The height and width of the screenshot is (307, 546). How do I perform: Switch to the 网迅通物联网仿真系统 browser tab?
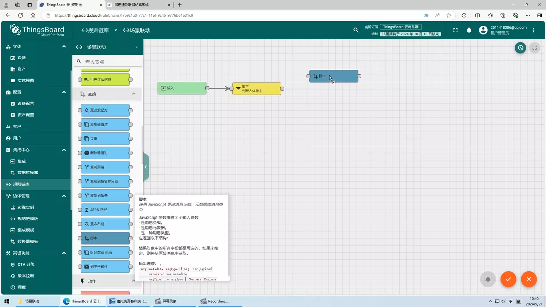pyautogui.click(x=138, y=5)
